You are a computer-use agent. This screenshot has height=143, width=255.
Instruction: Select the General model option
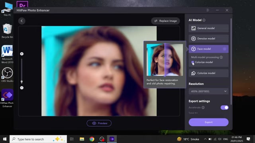coord(208,28)
